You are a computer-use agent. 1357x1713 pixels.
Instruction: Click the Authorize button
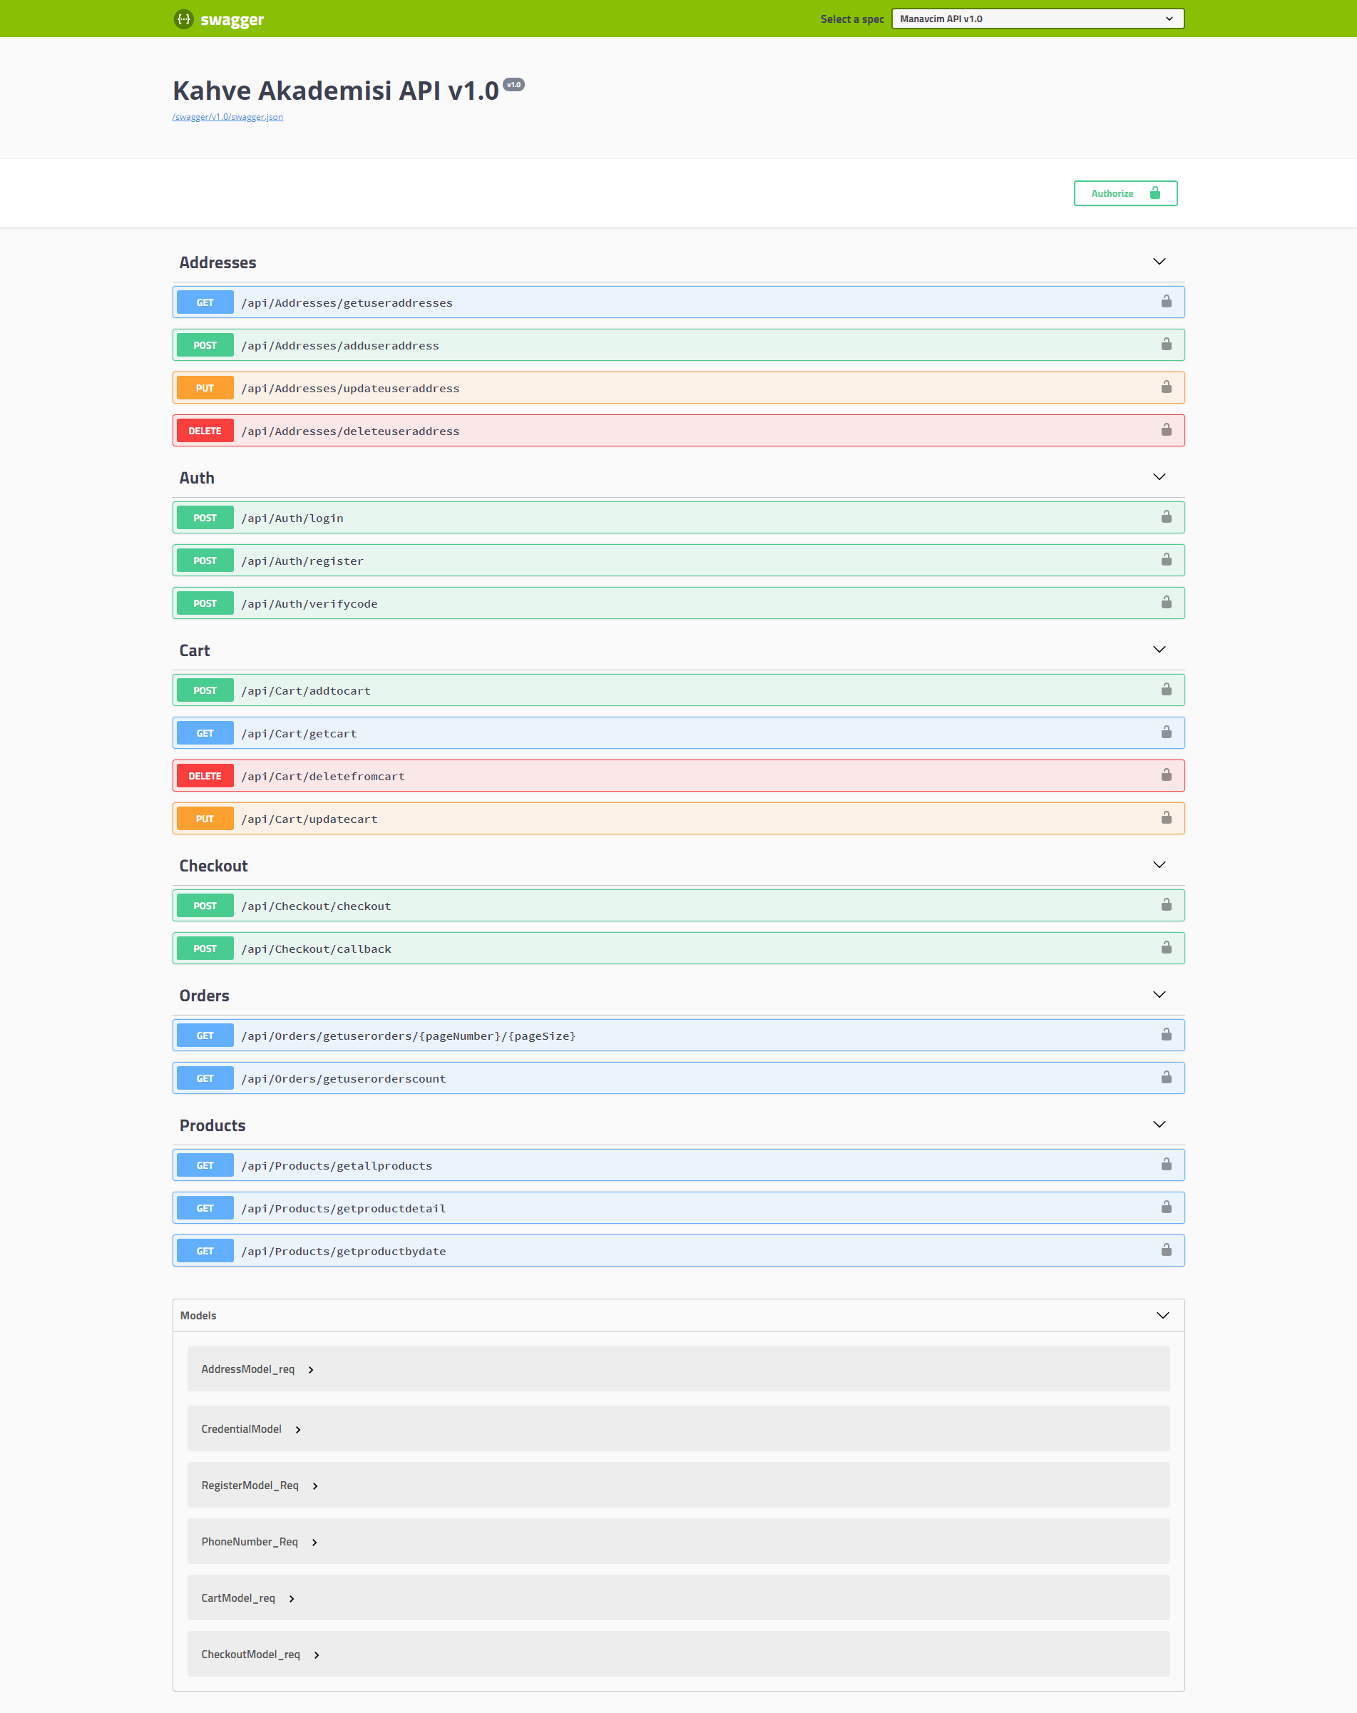pos(1125,193)
